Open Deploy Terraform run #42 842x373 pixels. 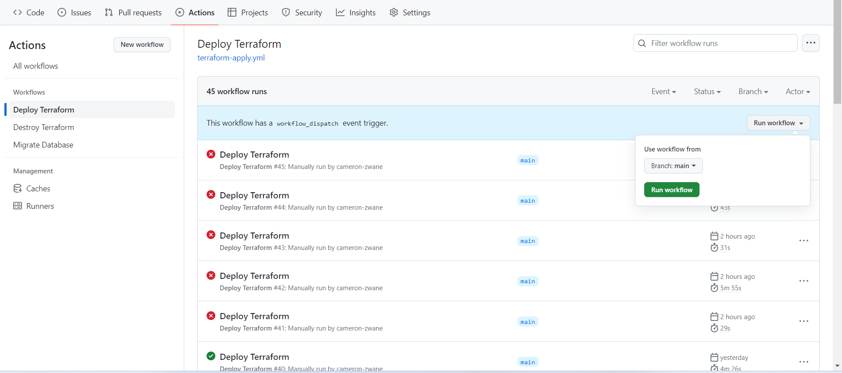coord(254,276)
